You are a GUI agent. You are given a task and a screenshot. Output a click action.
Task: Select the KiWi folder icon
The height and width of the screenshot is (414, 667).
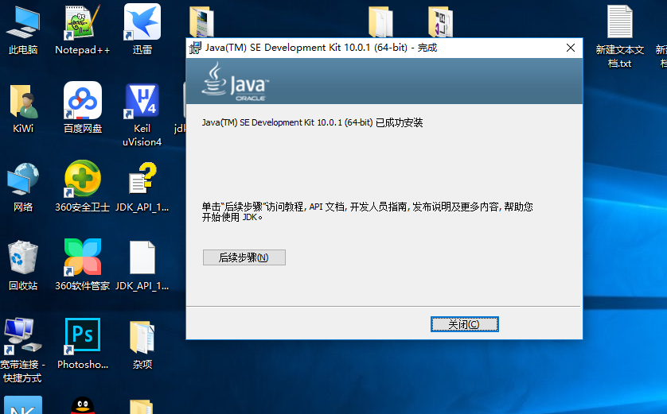click(x=23, y=109)
